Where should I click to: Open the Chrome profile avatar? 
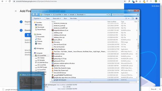(x=156, y=1)
